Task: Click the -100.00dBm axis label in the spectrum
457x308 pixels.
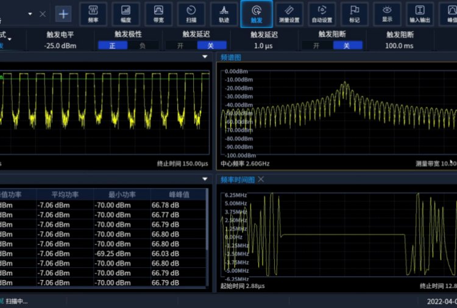Action: click(x=240, y=155)
